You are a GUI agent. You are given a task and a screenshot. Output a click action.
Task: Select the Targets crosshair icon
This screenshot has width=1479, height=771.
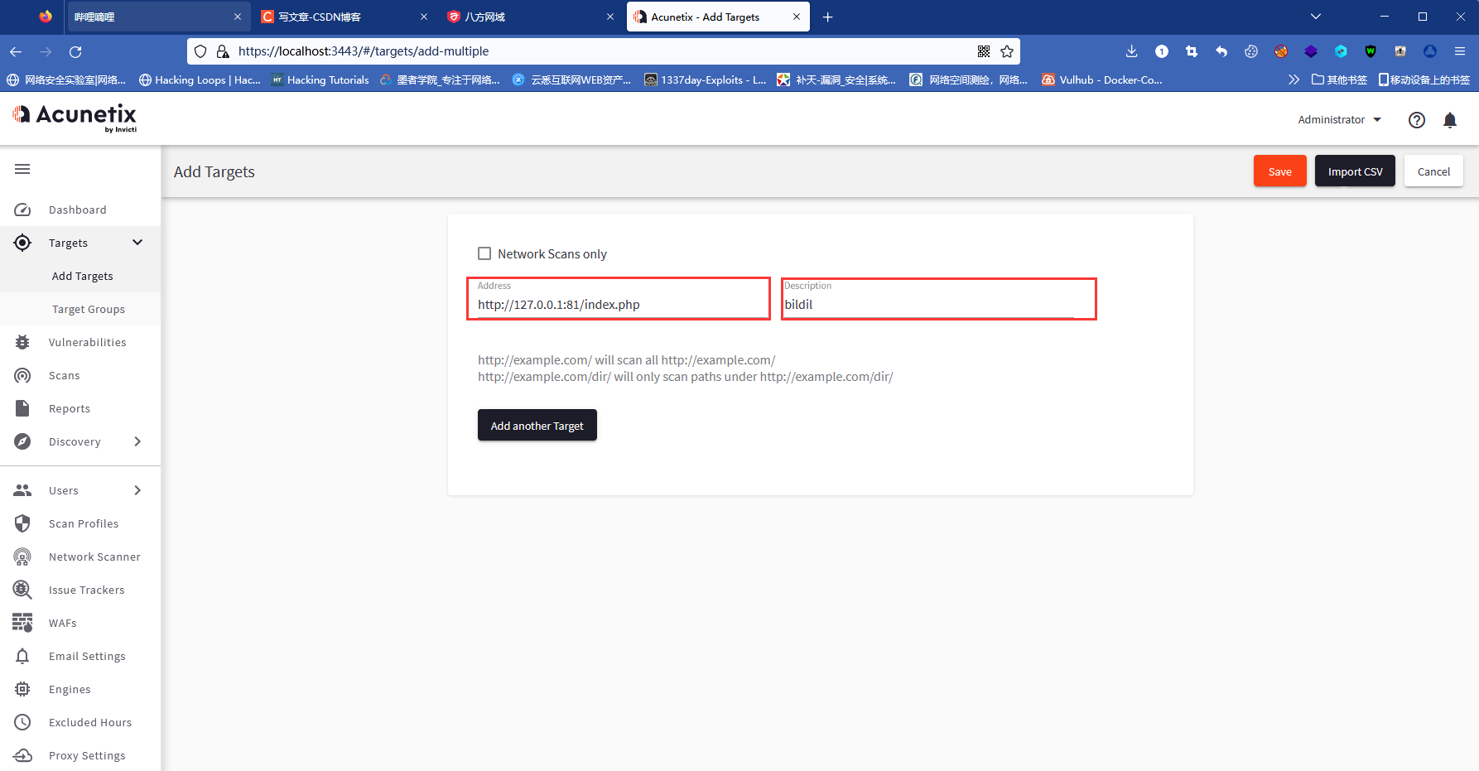22,243
